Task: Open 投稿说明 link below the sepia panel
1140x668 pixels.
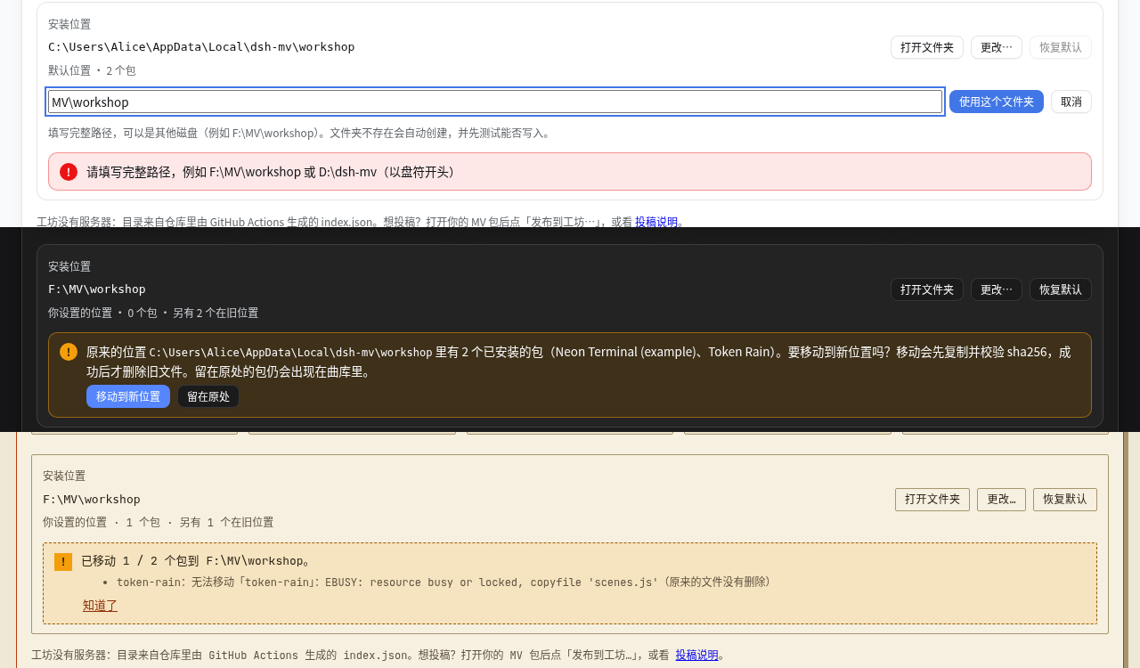Action: [x=696, y=655]
